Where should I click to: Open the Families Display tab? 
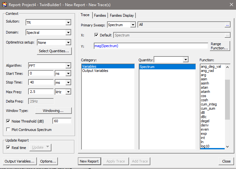(122, 15)
